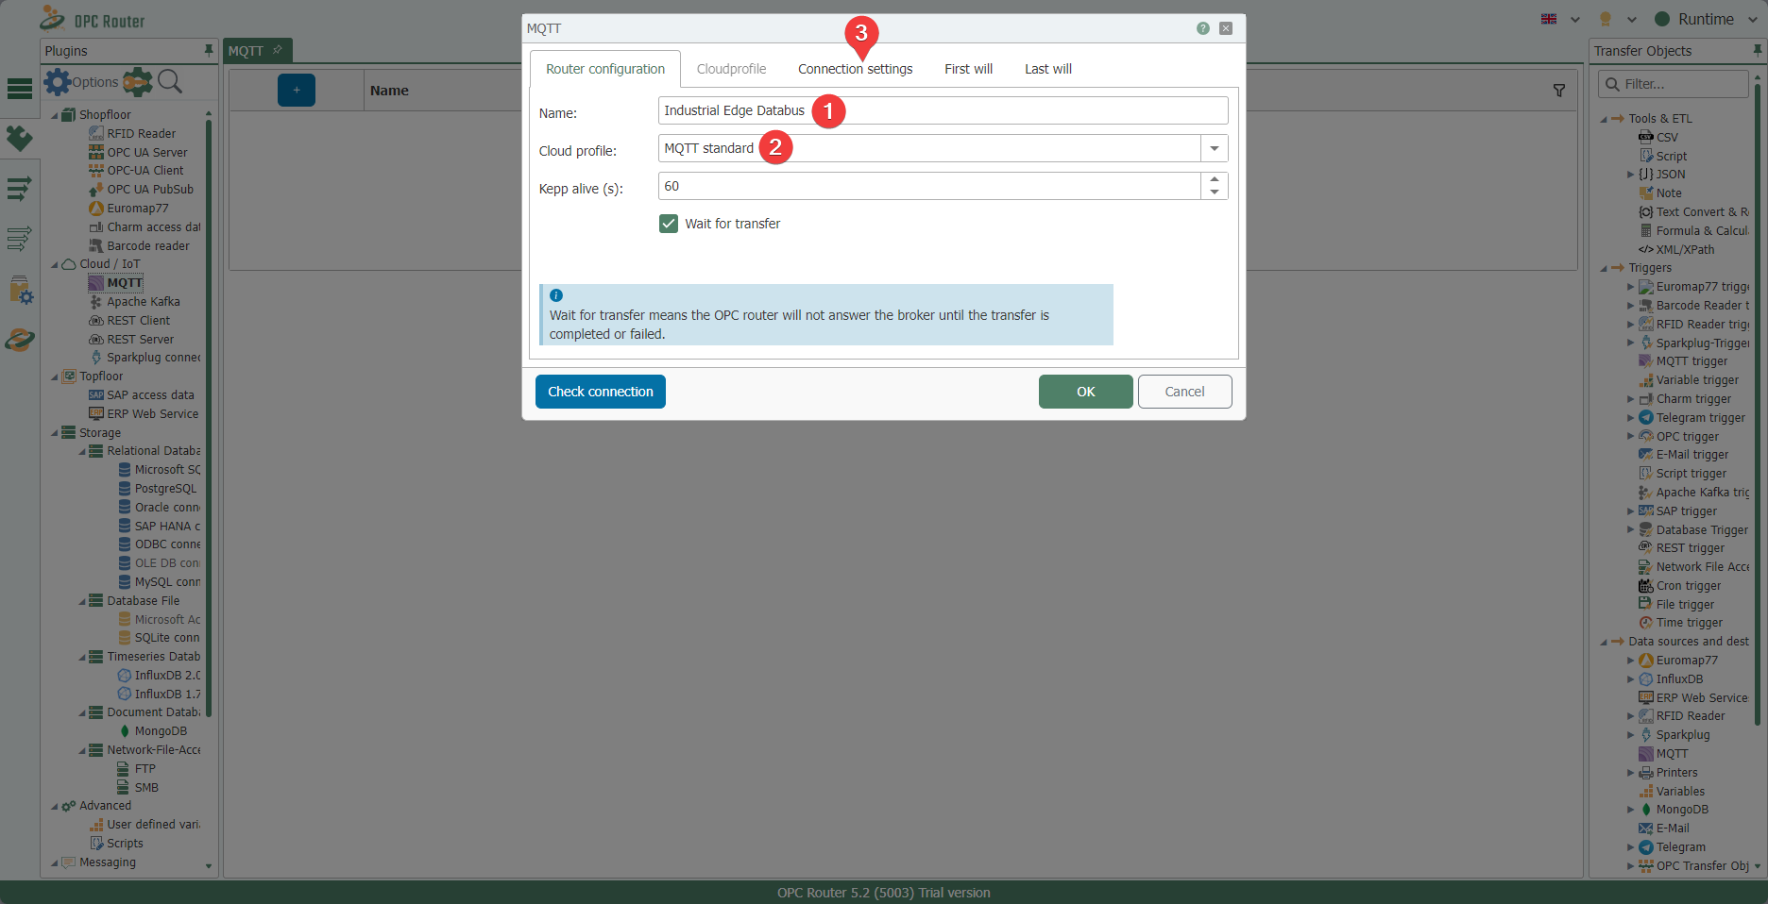1768x904 pixels.
Task: Pin the Plugins panel
Action: coord(209,50)
